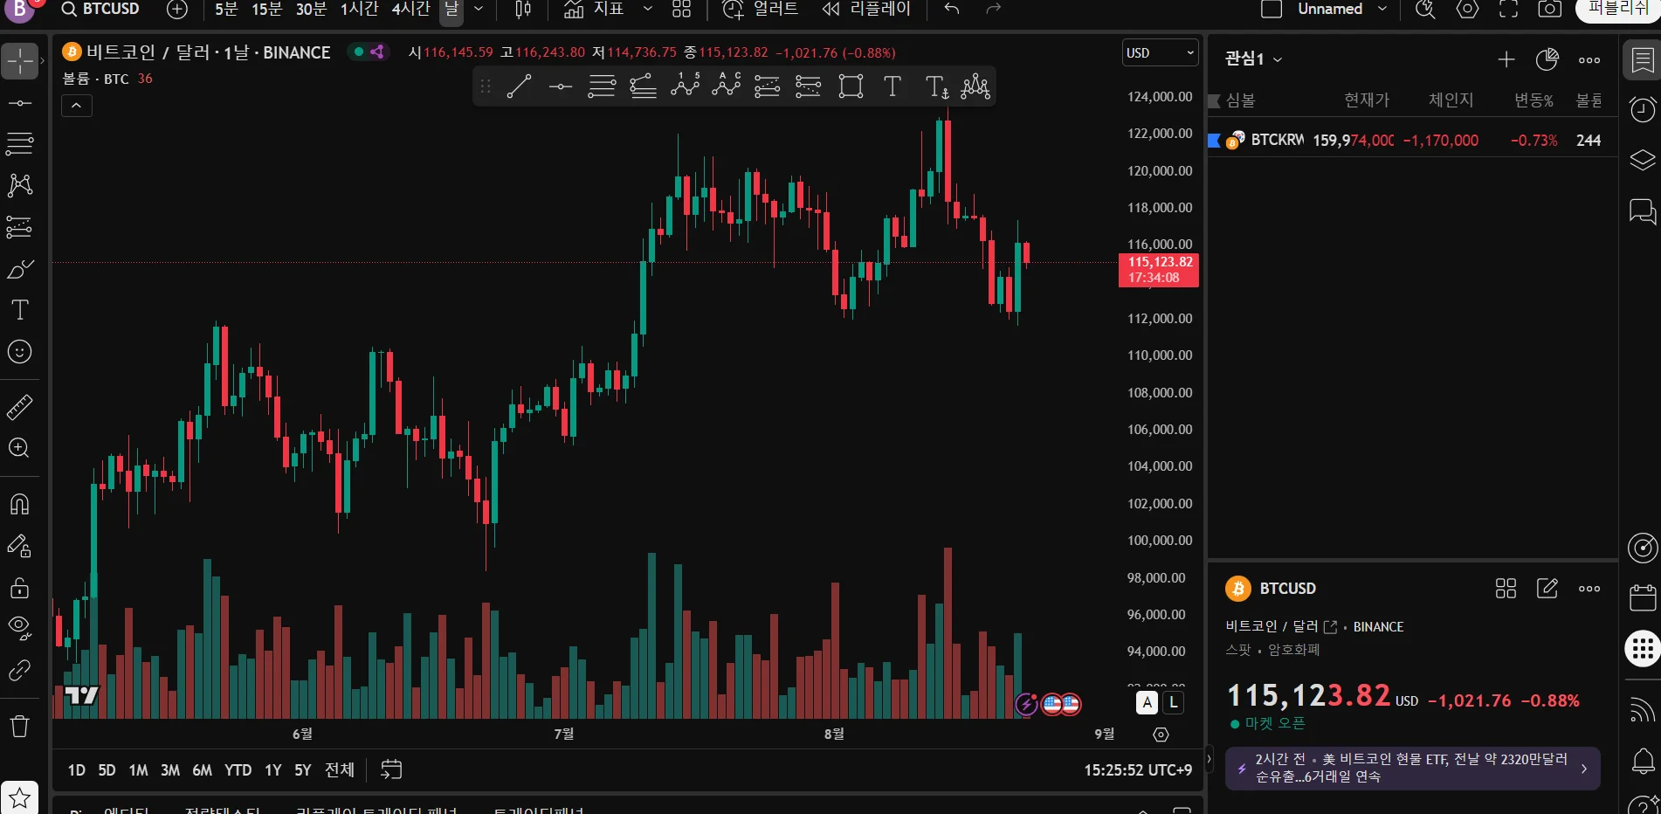The width and height of the screenshot is (1661, 814).
Task: Open the notifications bell in right sidebar
Action: (1643, 761)
